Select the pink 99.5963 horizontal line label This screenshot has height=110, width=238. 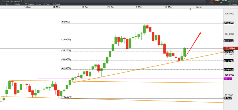[228, 79]
